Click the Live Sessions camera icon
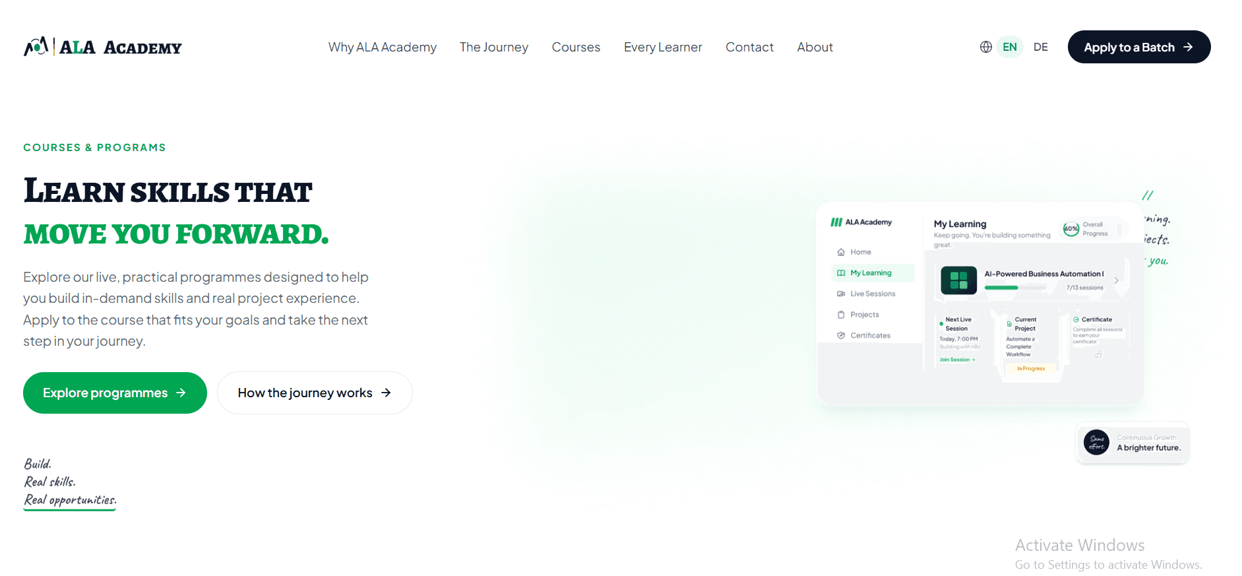Screen dimensions: 1242x576 (x=841, y=294)
